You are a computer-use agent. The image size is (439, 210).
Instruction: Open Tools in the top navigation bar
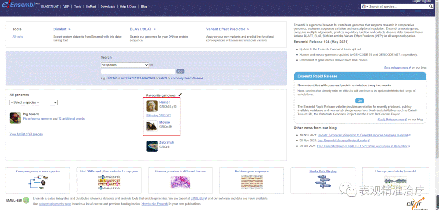[x=77, y=7]
